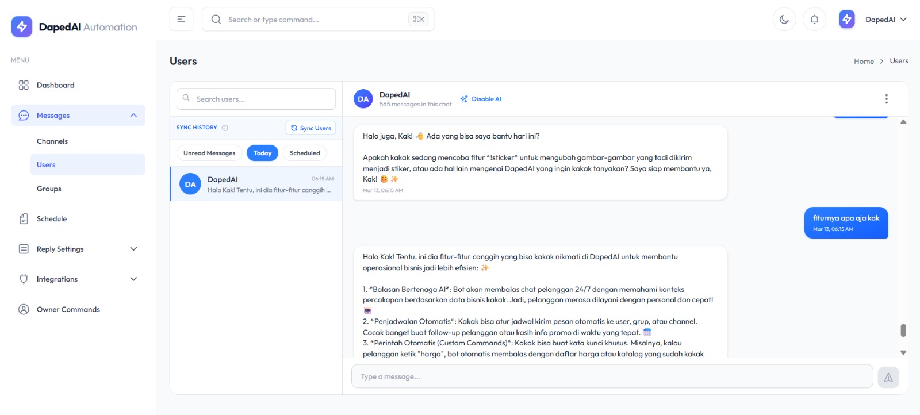Viewport: 920px width, 415px height.
Task: Click '565 messages in this chat' text
Action: [415, 105]
